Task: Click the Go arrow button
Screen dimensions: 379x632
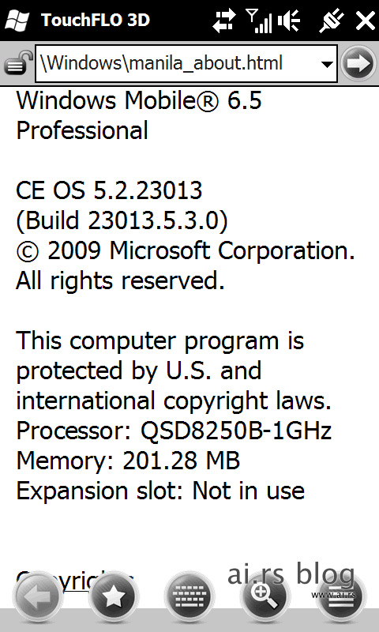Action: [x=358, y=63]
